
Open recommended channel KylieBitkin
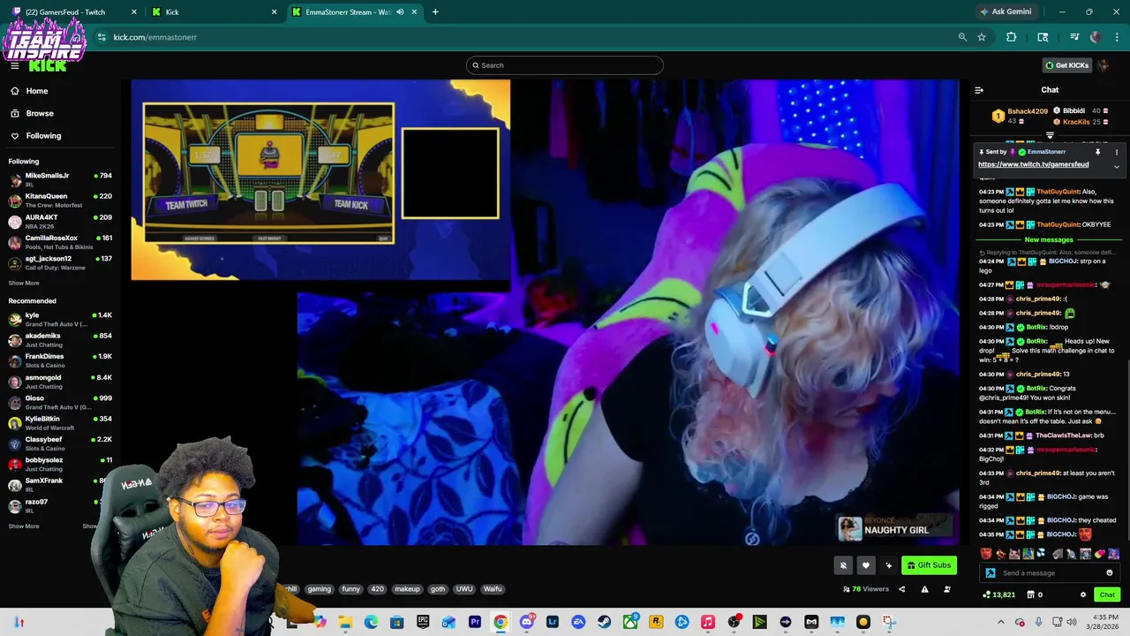[60, 422]
